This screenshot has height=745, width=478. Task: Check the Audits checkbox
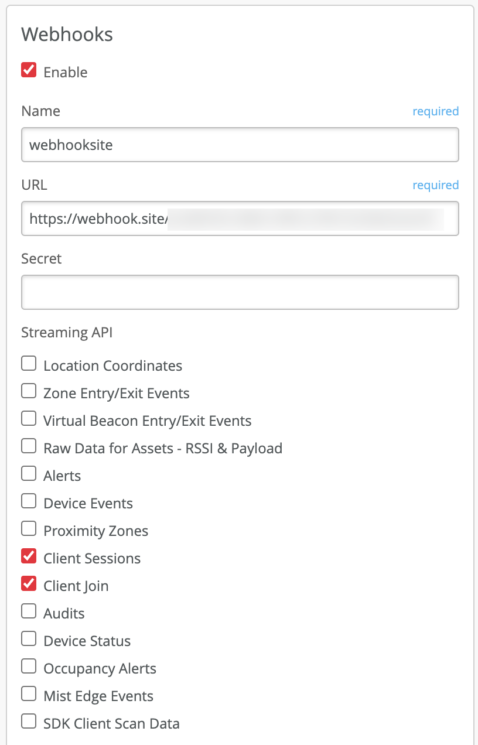pyautogui.click(x=29, y=612)
